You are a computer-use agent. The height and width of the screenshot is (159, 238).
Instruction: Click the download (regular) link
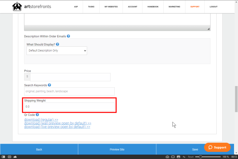coord(41,119)
